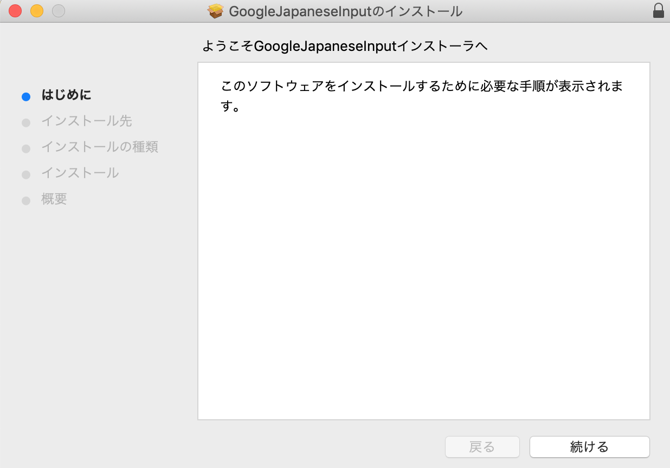Click the gray bullet next to インストール先
This screenshot has width=670, height=468.
[x=25, y=122]
